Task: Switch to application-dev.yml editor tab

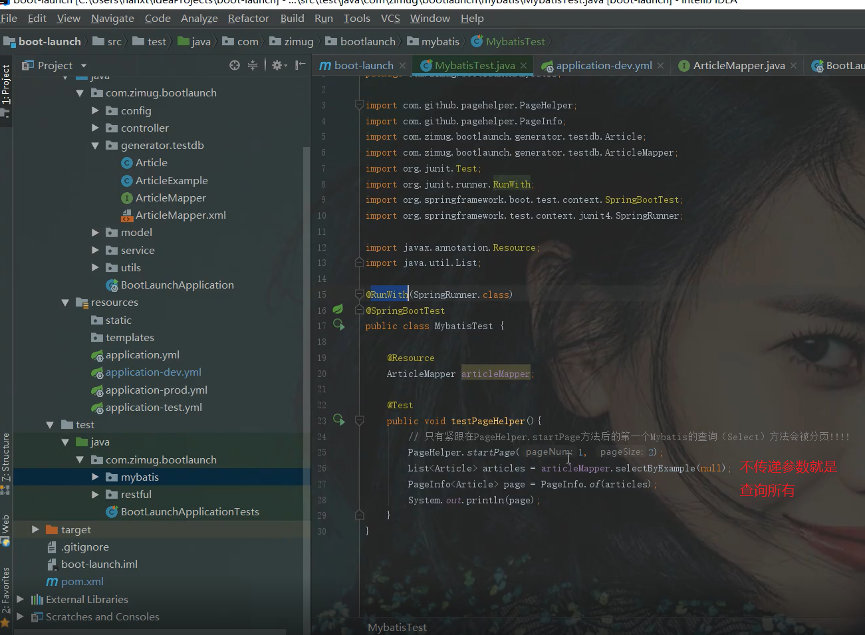Action: click(603, 65)
